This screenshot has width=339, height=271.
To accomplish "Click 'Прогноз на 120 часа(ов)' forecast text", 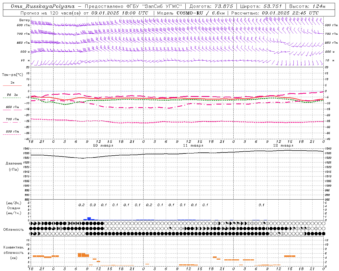I will click(51, 13).
